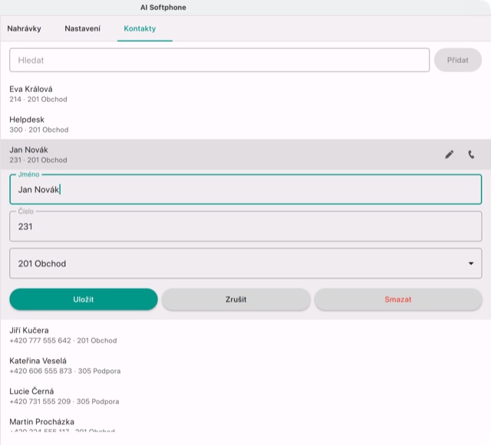Click the AI Softphone window title
Viewport: 491px width, 445px height.
click(163, 8)
